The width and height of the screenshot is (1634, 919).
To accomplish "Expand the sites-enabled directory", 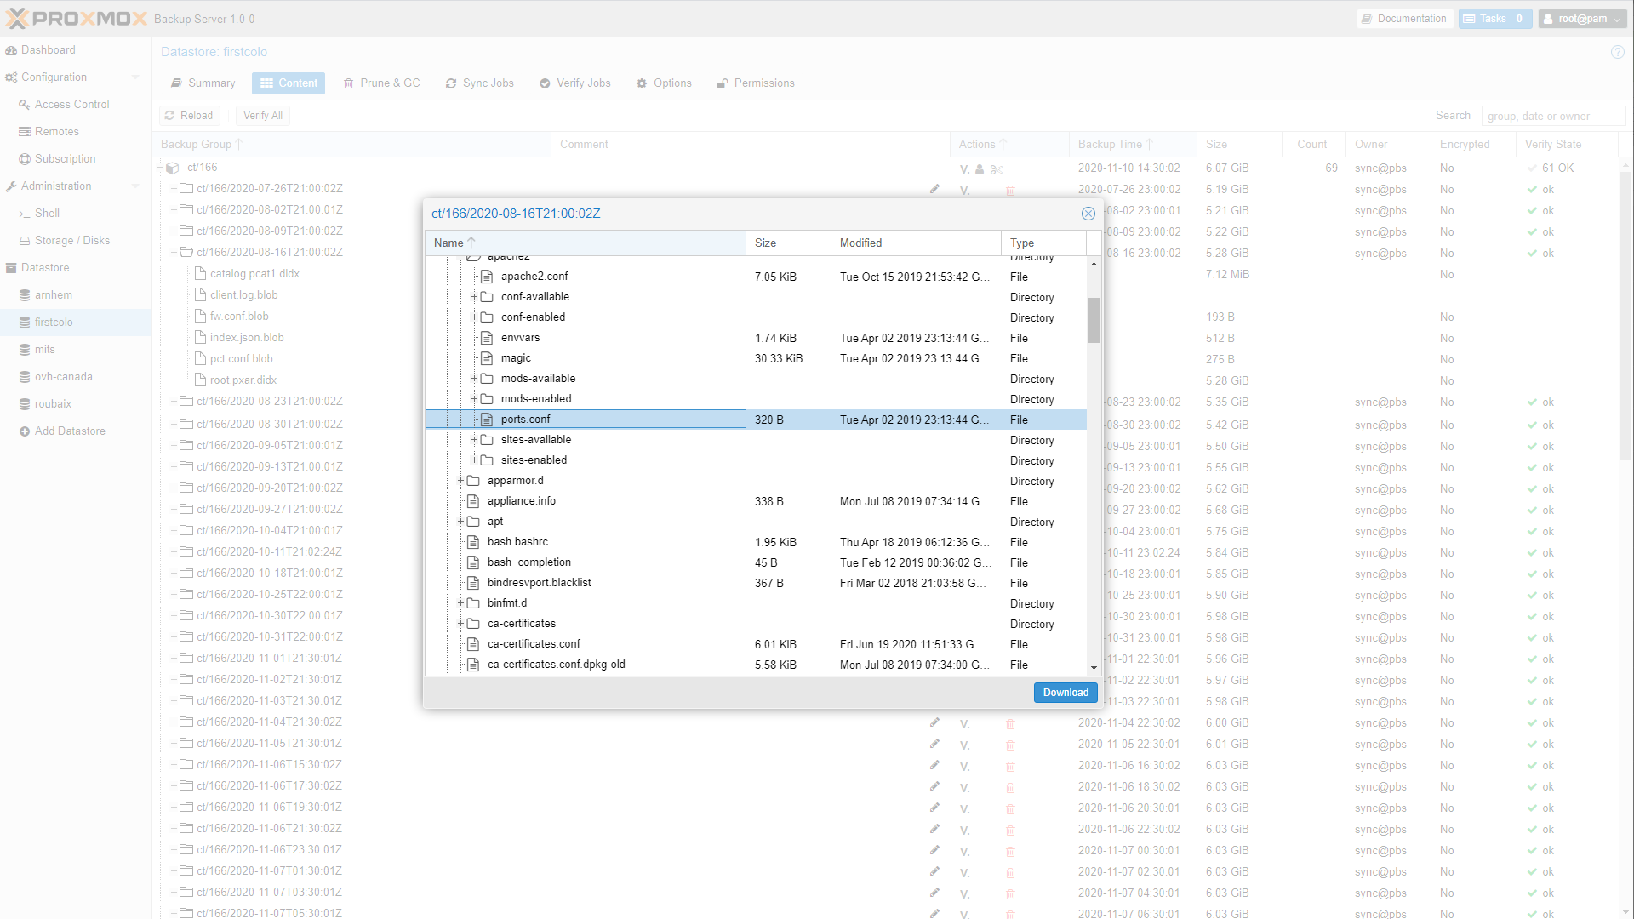I will click(475, 459).
